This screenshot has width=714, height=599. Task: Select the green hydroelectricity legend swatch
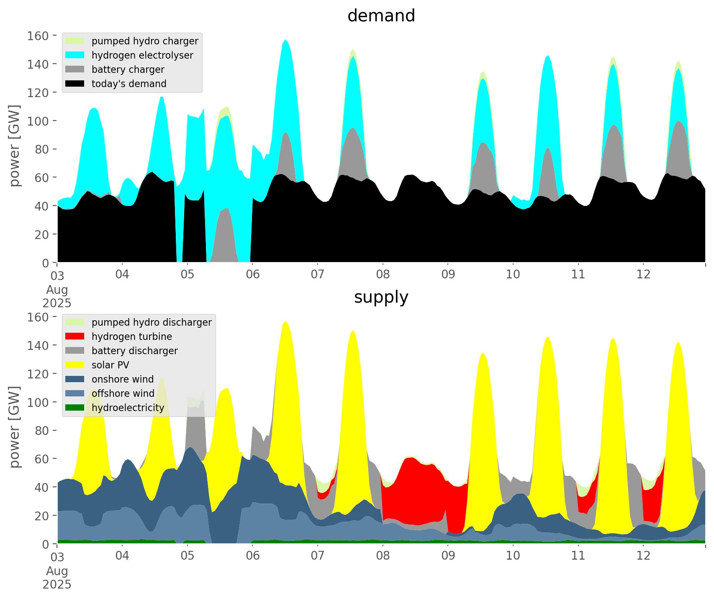tap(75, 408)
